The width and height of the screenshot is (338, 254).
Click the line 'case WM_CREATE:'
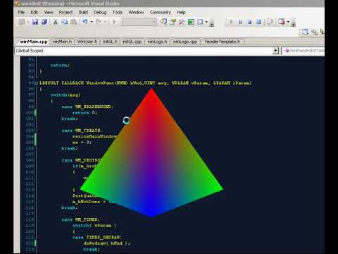pos(82,131)
